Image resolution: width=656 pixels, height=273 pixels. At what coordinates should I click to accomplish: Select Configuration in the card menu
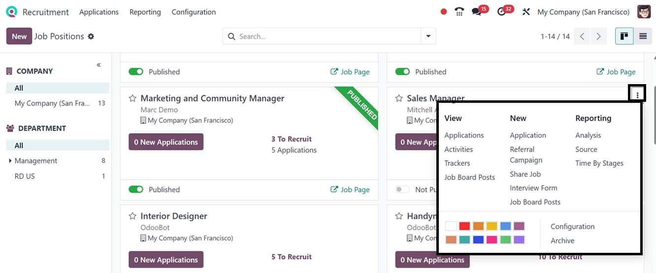coord(572,227)
